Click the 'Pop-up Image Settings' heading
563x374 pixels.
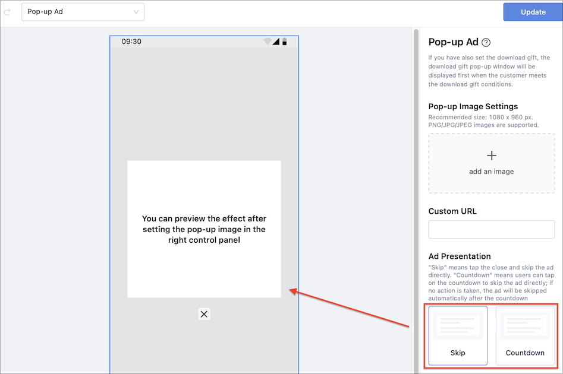[x=473, y=106]
